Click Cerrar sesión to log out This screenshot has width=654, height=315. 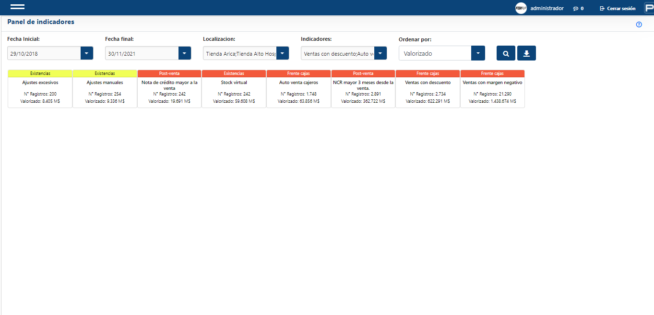[x=618, y=9]
